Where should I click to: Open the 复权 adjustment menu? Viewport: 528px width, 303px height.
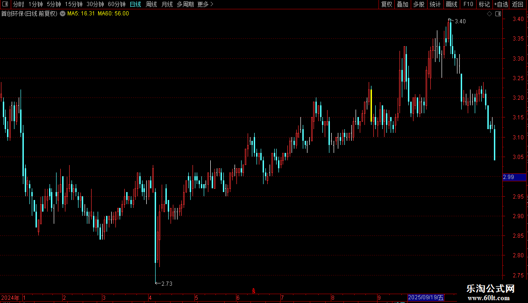(x=386, y=4)
